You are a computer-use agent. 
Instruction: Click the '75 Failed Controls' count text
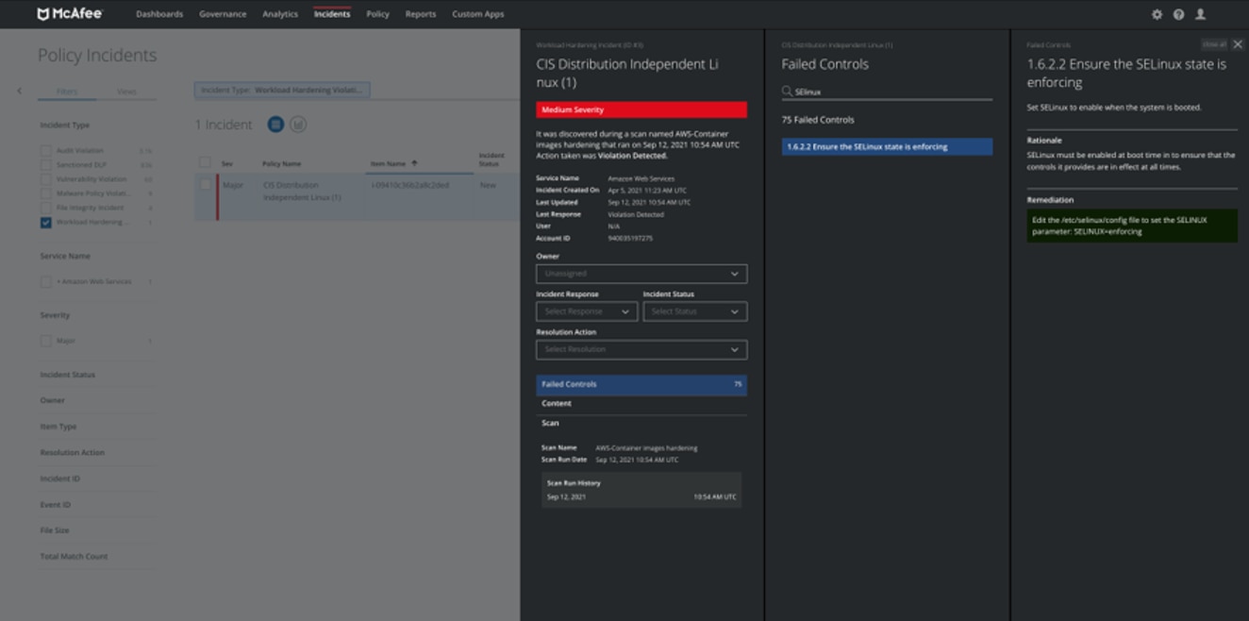pos(818,120)
